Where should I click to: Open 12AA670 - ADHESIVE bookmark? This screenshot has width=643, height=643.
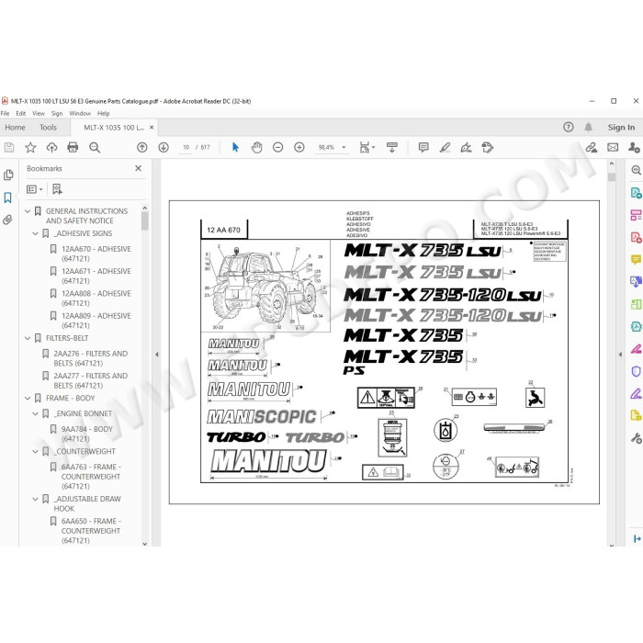coord(96,254)
